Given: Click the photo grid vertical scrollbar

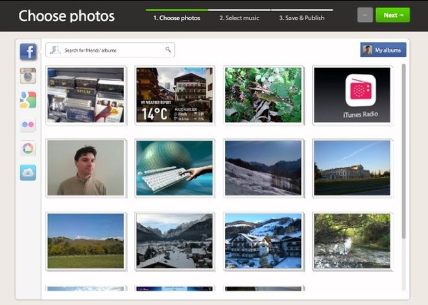Looking at the screenshot, I should click(404, 152).
